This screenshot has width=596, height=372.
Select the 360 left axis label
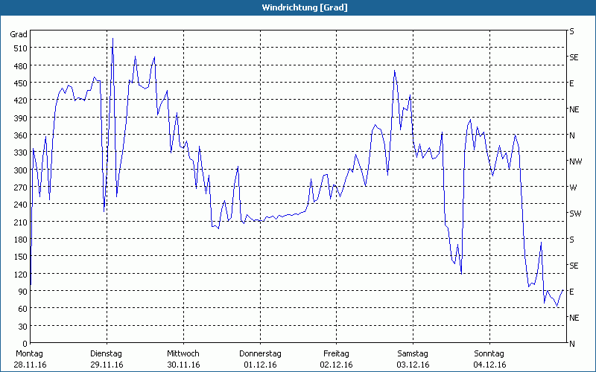(21, 135)
